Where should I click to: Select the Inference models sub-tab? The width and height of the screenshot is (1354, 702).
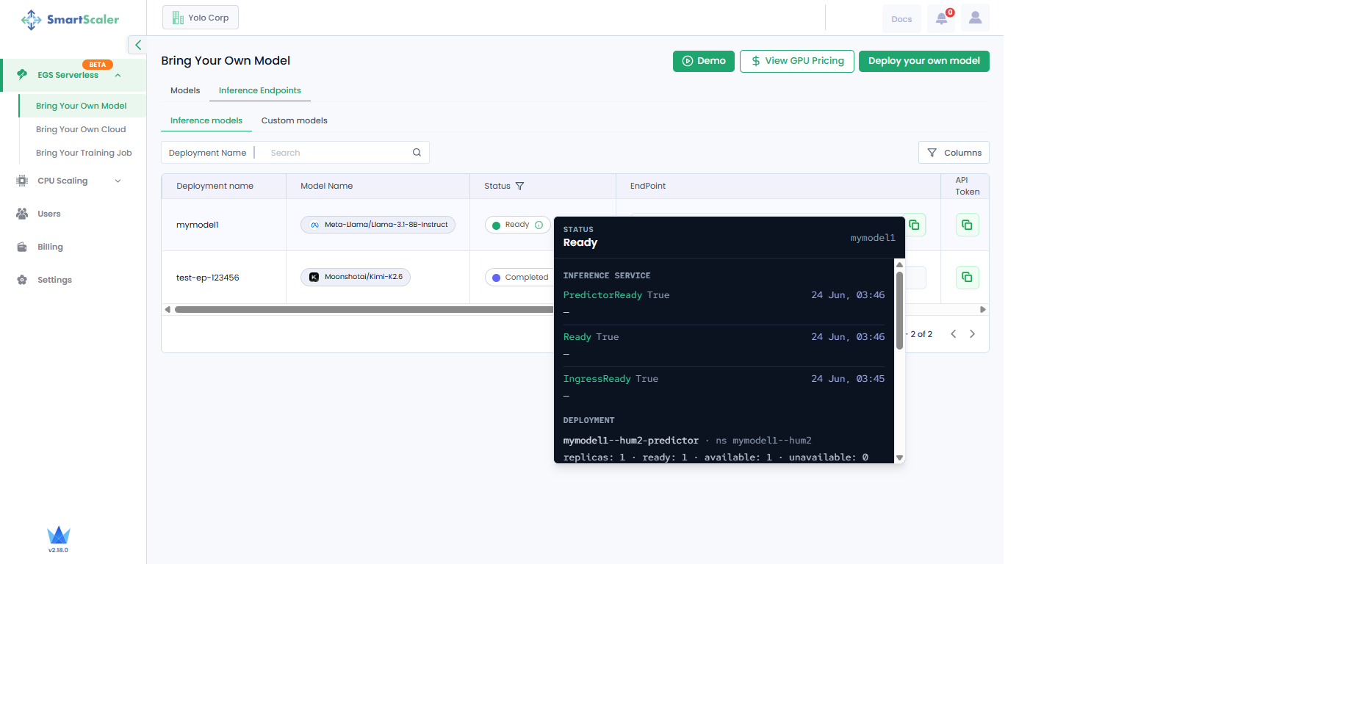coord(206,120)
